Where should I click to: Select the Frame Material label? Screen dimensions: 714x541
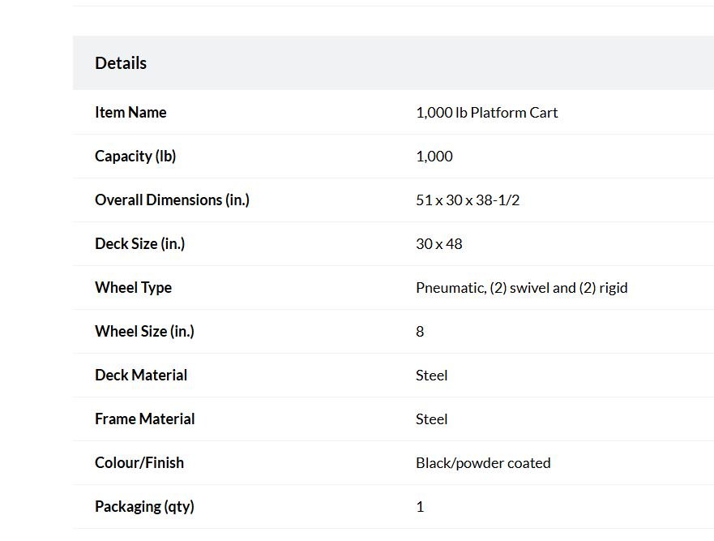[145, 419]
